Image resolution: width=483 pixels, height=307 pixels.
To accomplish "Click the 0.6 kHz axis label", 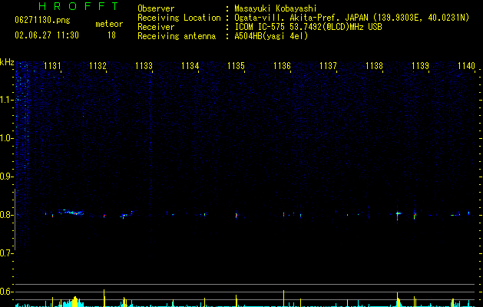I will pyautogui.click(x=5, y=292).
